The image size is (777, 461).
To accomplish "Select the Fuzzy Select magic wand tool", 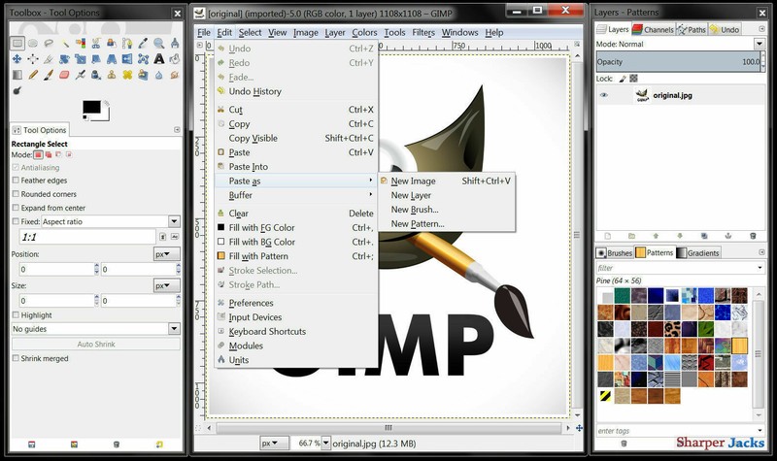I will point(64,43).
